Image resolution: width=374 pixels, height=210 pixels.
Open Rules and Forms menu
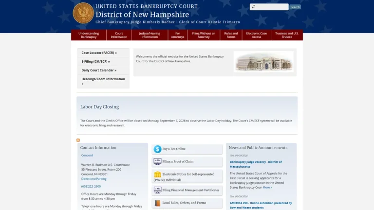(x=231, y=35)
